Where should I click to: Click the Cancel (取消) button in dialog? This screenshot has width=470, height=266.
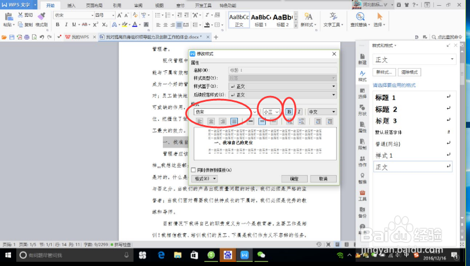(323, 179)
